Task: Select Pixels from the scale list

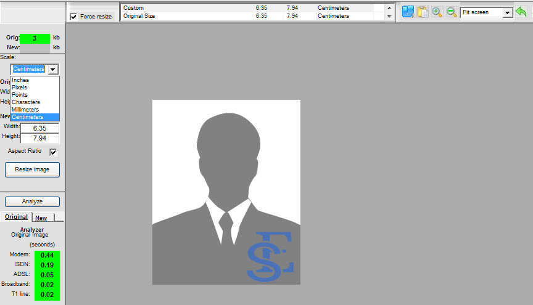Action: coord(20,87)
